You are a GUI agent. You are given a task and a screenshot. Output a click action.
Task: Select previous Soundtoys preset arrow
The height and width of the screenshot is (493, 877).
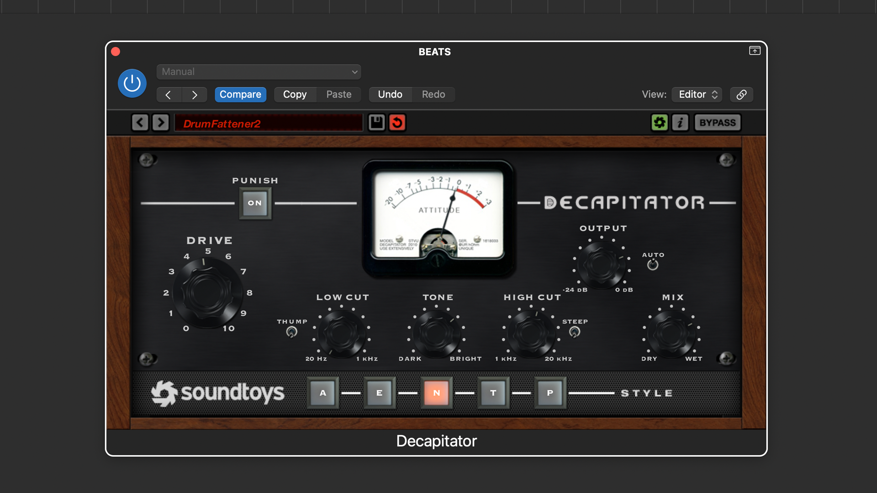(140, 122)
